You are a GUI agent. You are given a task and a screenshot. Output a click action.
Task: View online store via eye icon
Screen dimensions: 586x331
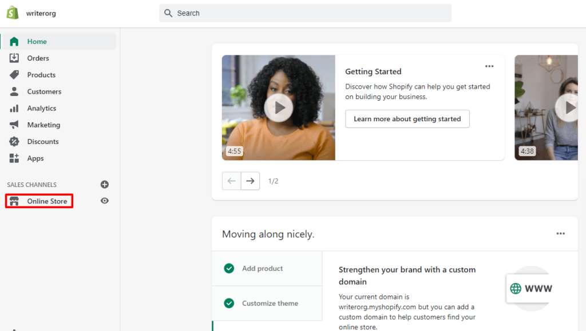[105, 201]
